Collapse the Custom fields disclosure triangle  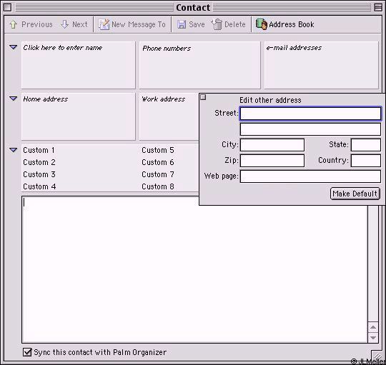(x=14, y=150)
